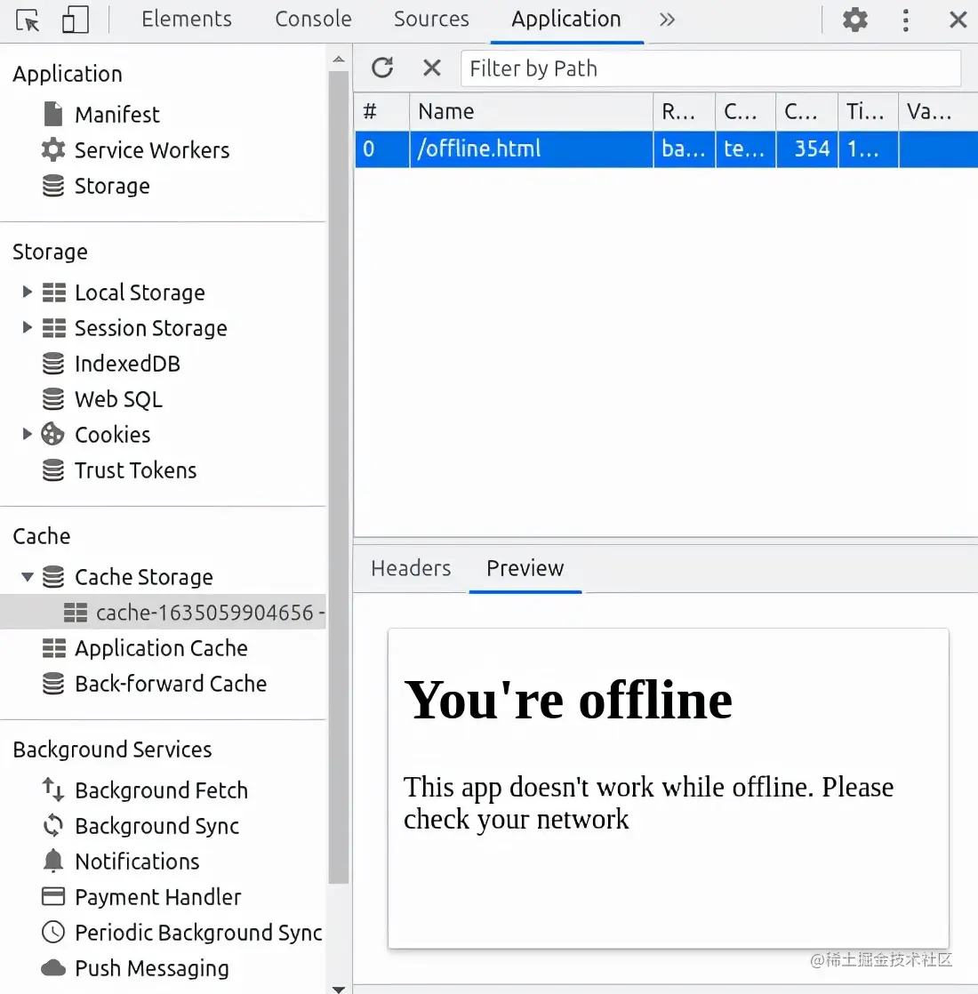978x994 pixels.
Task: Refresh the cache entries list
Action: pyautogui.click(x=382, y=68)
